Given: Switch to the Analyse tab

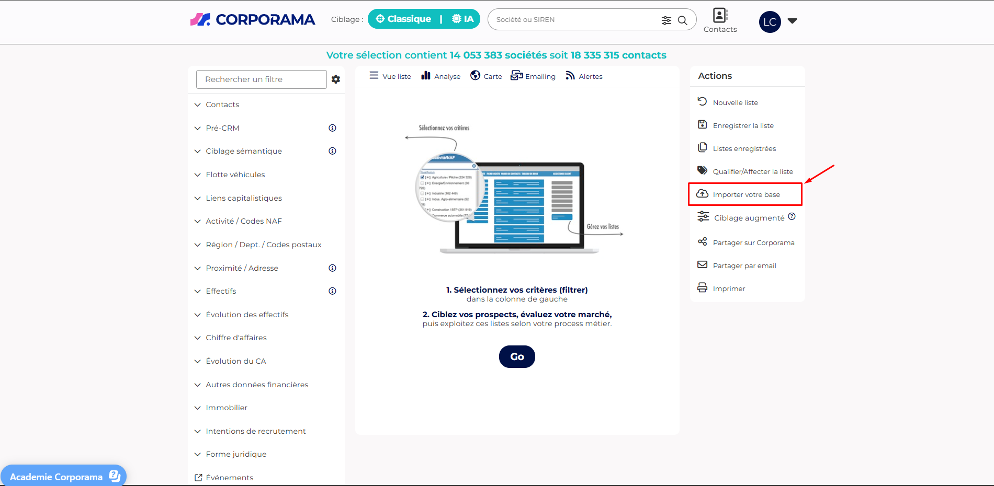Looking at the screenshot, I should click(x=441, y=76).
